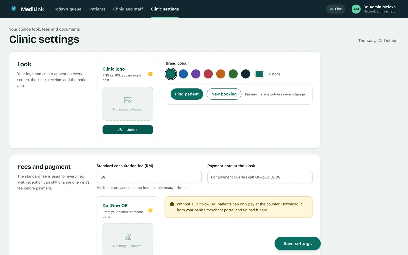Image resolution: width=408 pixels, height=255 pixels.
Task: Select the dark navy brand colour swatch
Action: (x=246, y=74)
